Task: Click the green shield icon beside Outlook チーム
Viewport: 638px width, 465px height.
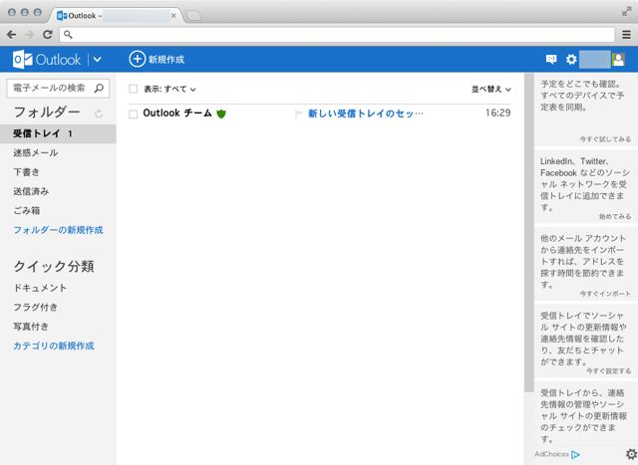Action: pyautogui.click(x=221, y=114)
